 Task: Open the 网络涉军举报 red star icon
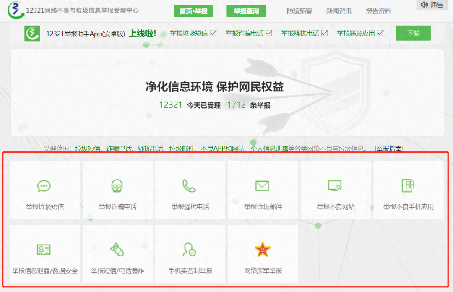tap(262, 250)
